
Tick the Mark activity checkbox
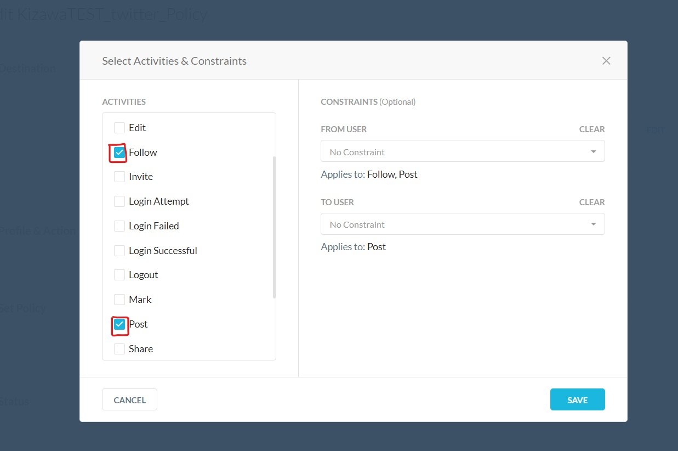tap(119, 300)
